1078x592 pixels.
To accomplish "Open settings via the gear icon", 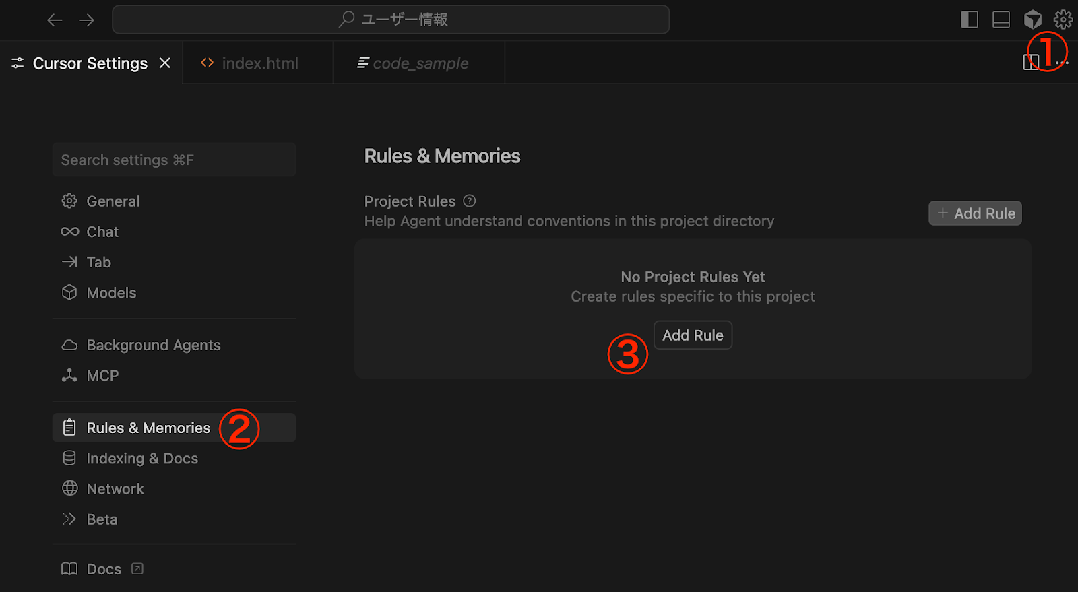I will [x=1063, y=20].
